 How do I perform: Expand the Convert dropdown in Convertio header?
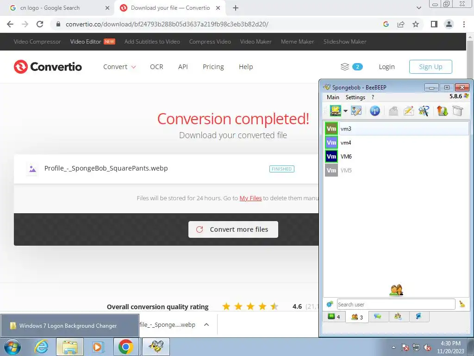[x=119, y=67]
